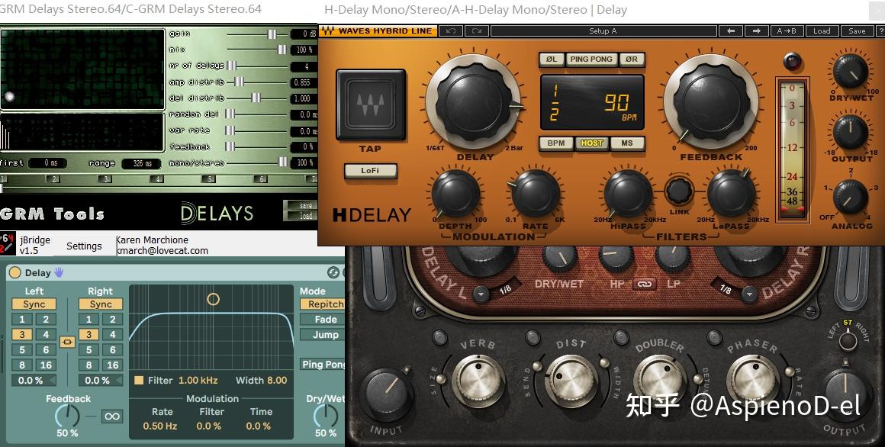Select HOST tempo sync mode
Viewport: 885px width, 447px height.
pyautogui.click(x=591, y=143)
